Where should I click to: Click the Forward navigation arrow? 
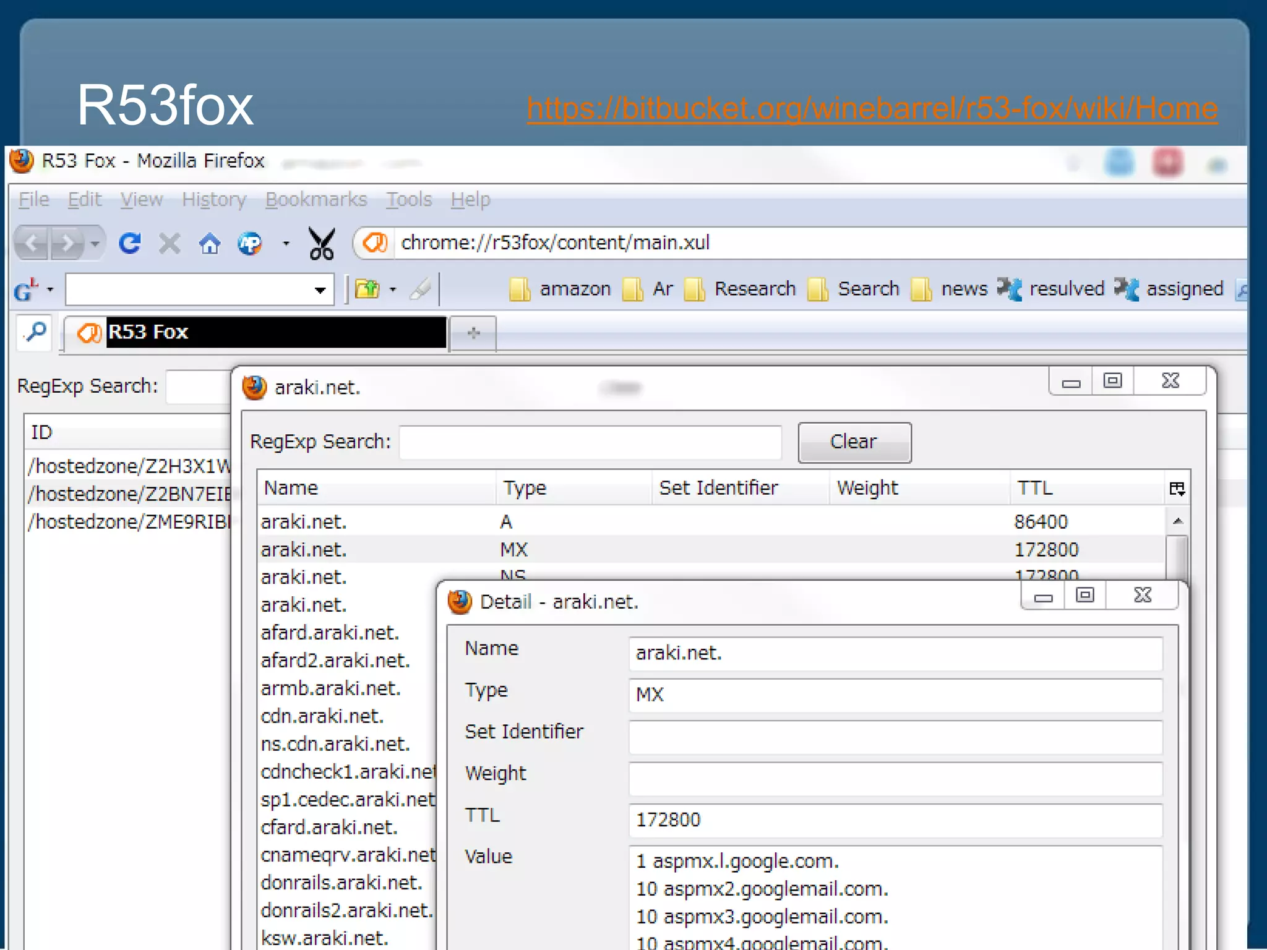pos(67,243)
